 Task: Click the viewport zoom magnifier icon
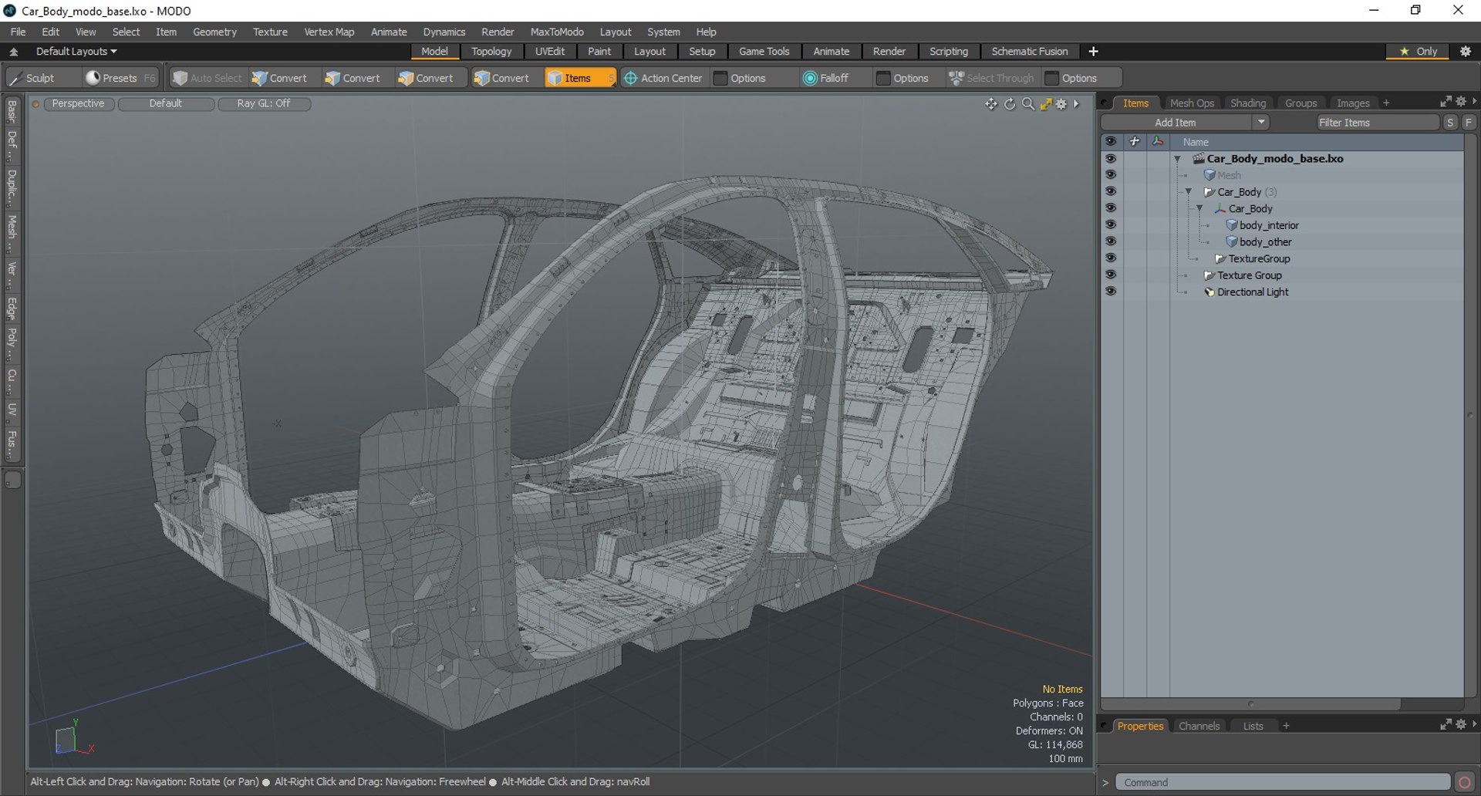coord(1028,104)
